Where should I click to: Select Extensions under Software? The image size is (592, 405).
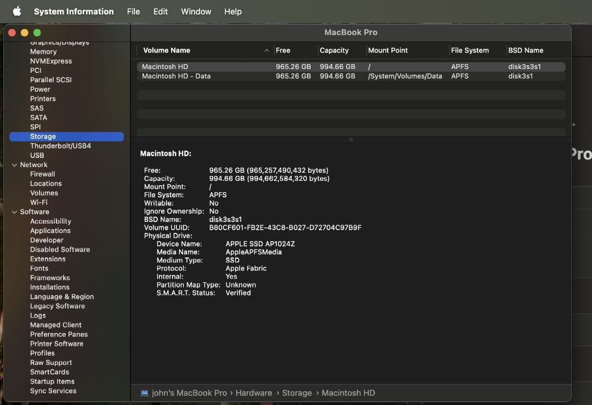tap(48, 259)
